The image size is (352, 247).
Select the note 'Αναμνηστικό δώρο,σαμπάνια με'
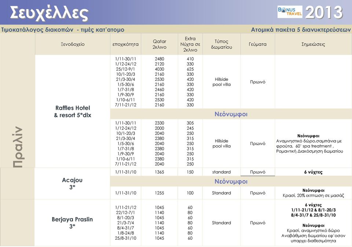[x=309, y=141]
